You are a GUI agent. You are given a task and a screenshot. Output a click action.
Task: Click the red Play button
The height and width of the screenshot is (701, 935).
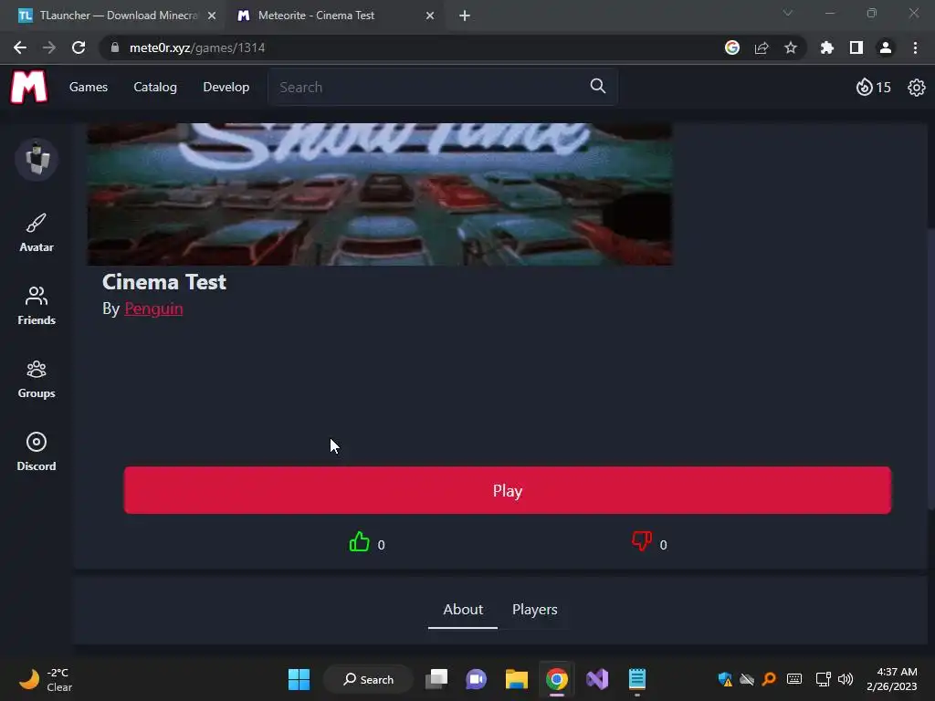(508, 490)
